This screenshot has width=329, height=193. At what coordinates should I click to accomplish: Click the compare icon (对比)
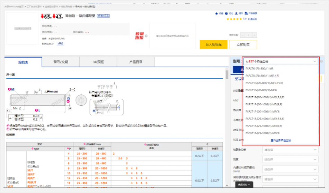tap(227, 14)
